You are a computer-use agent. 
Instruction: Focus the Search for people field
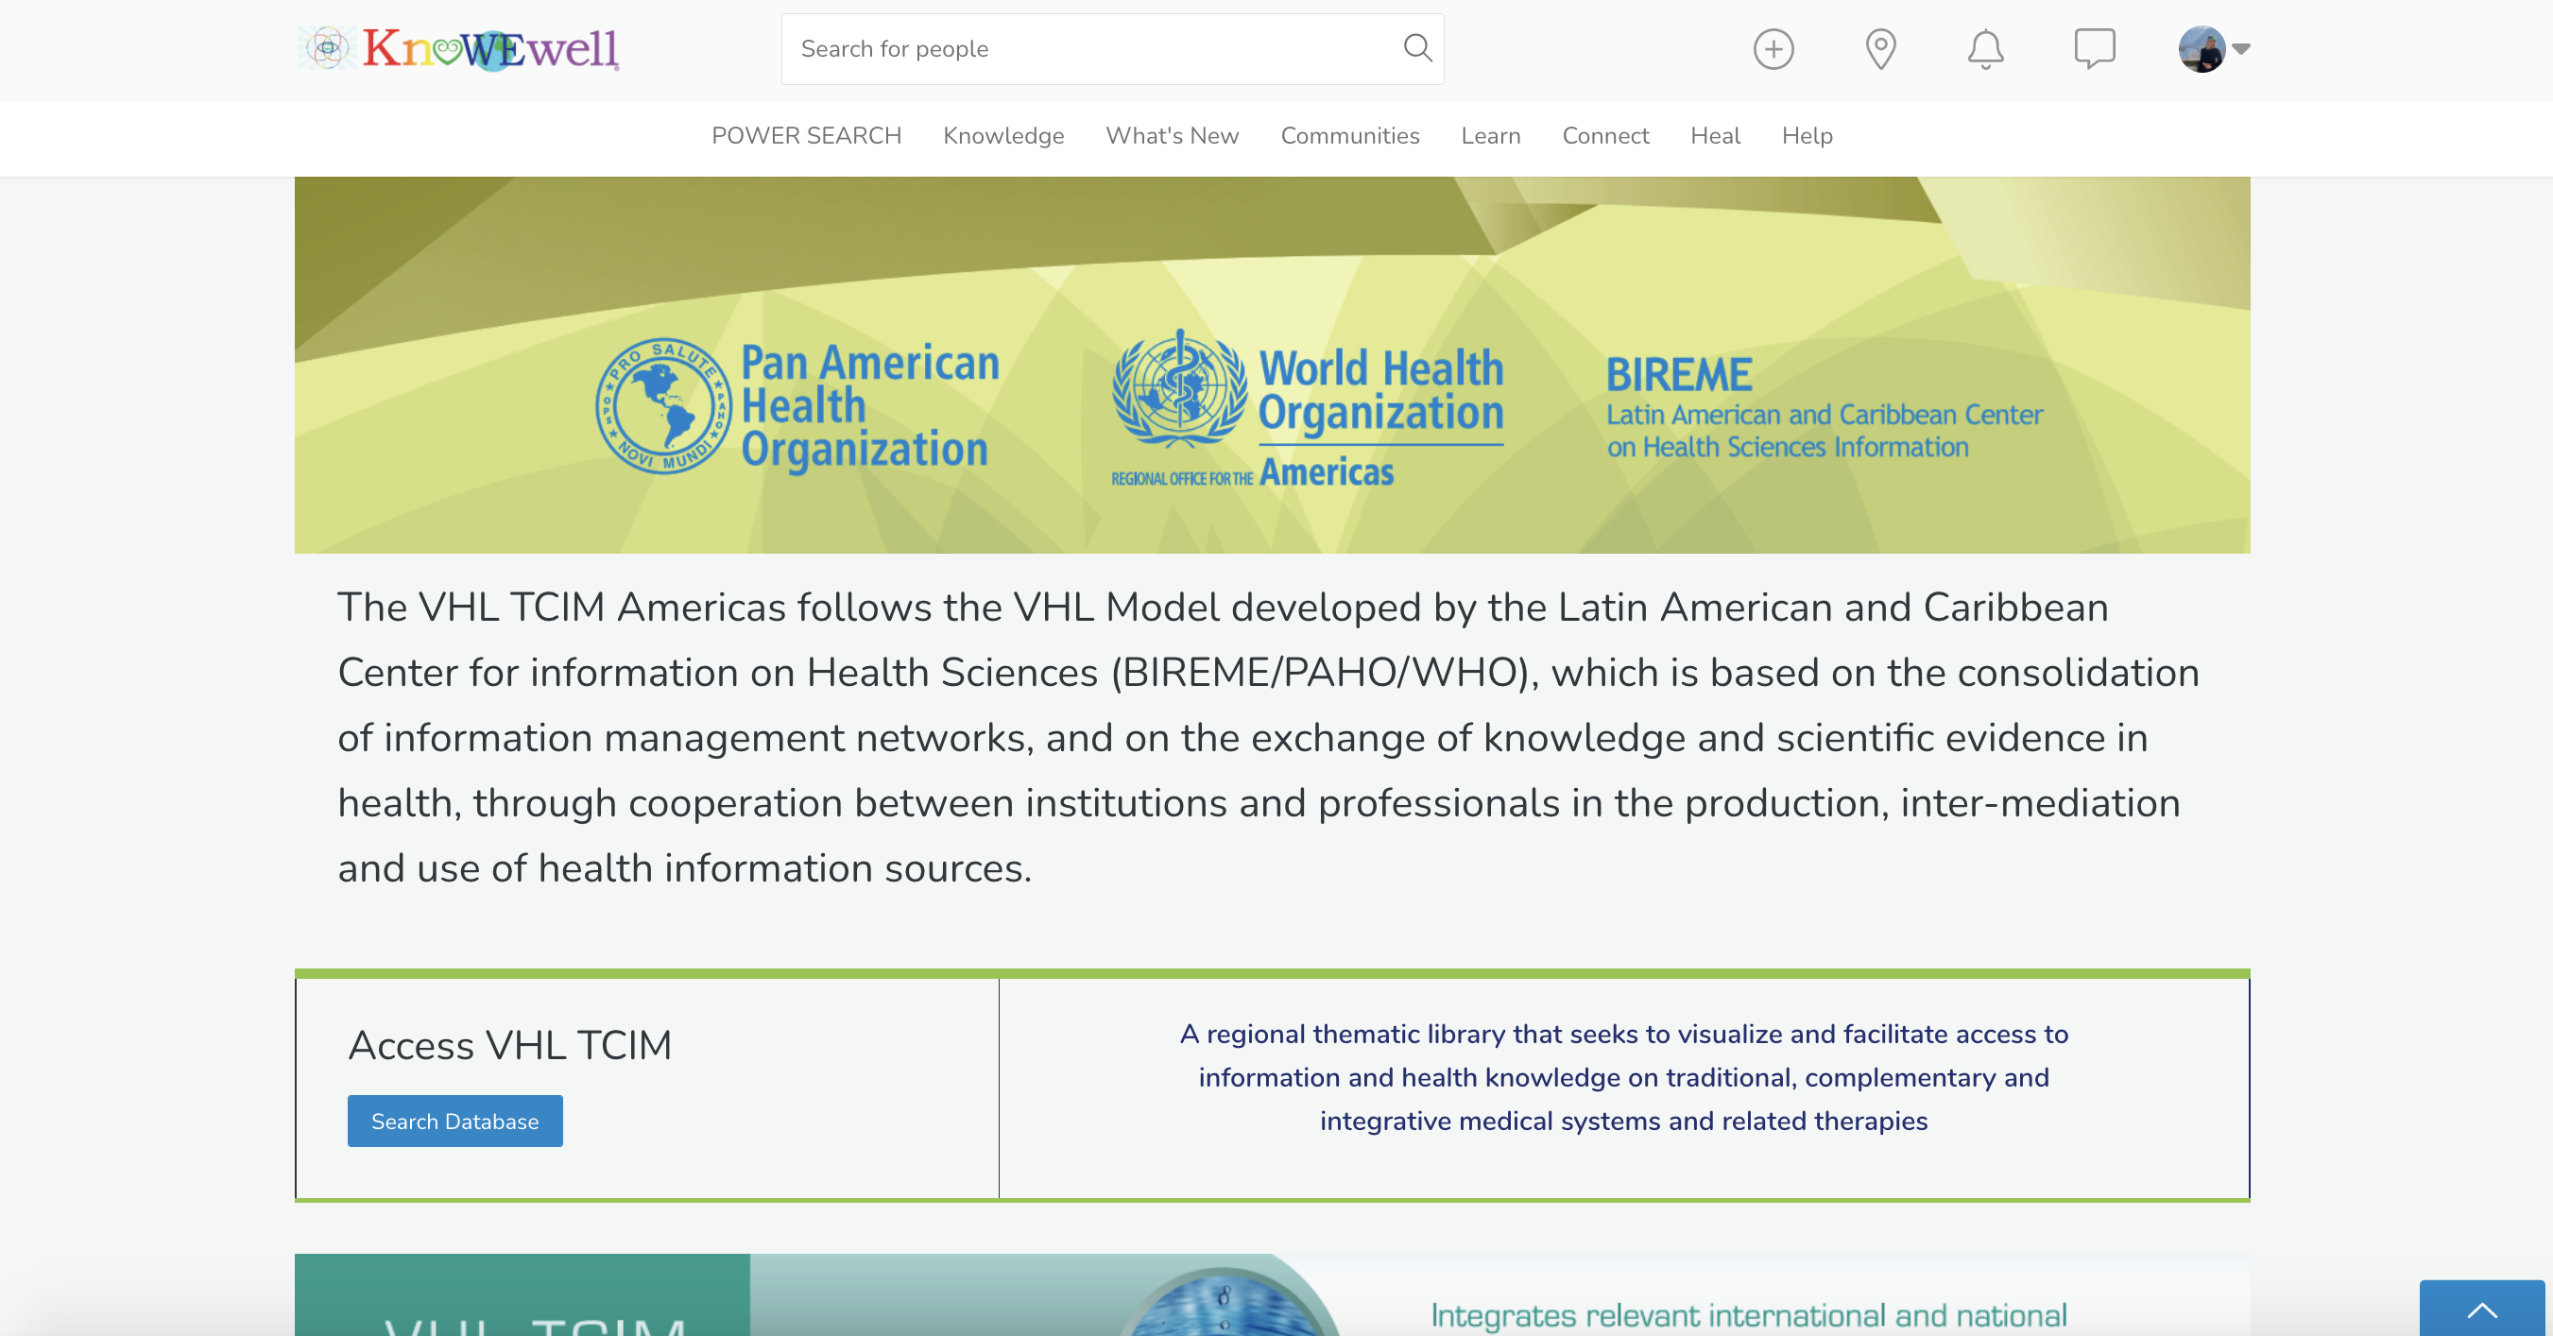[1112, 48]
